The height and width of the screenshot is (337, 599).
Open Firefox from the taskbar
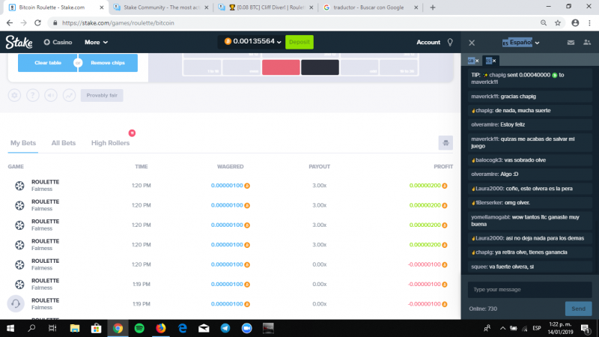[161, 328]
